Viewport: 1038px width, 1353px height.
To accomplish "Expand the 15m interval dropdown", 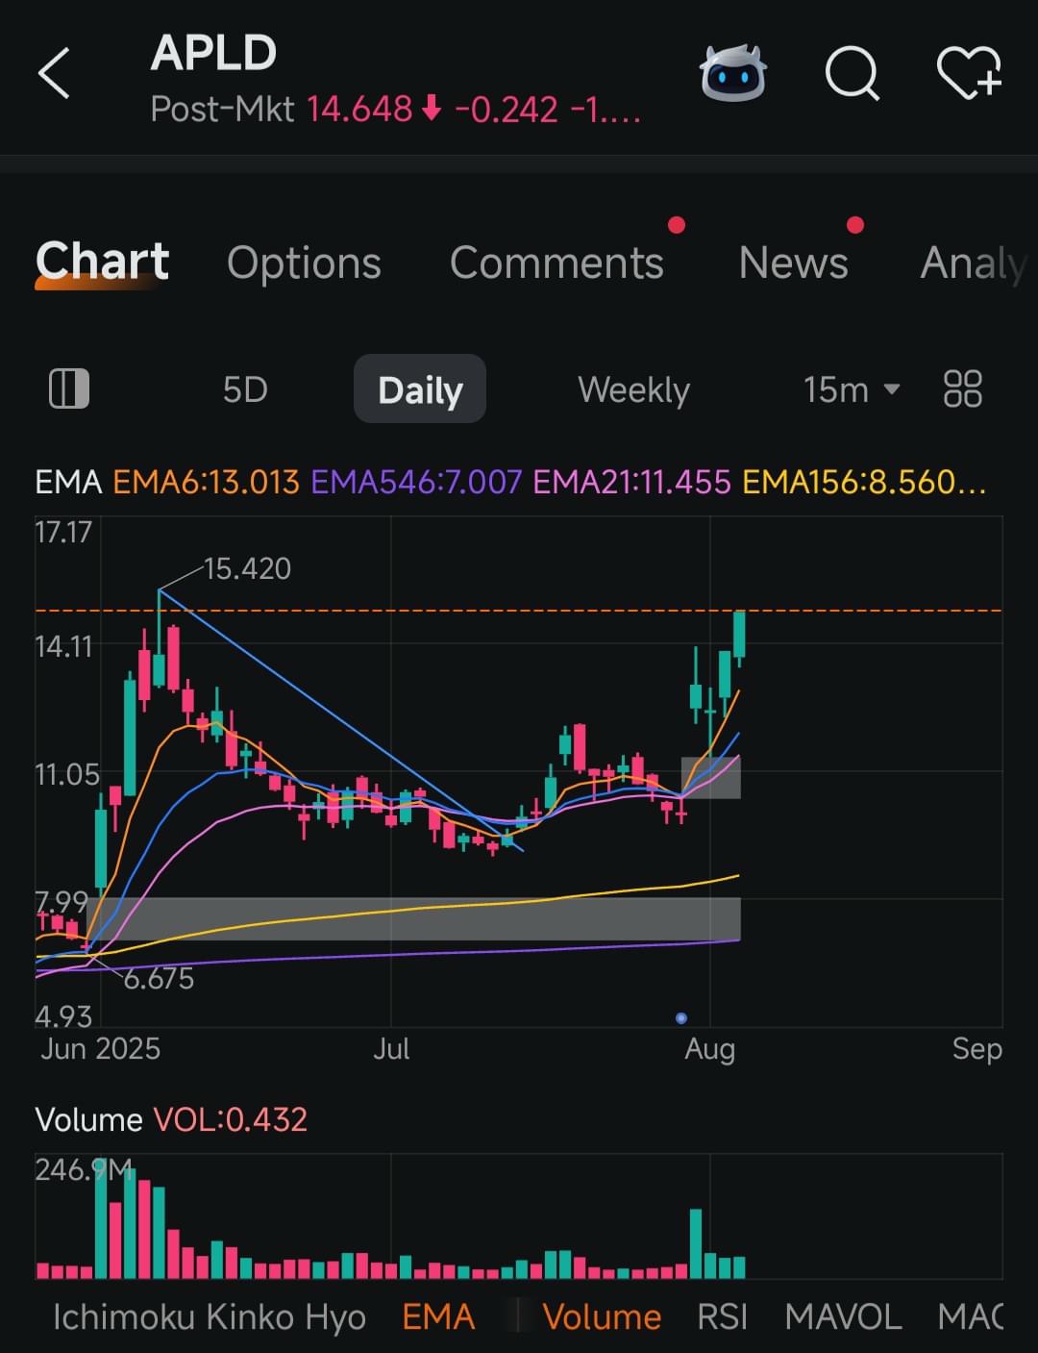I will tap(851, 389).
